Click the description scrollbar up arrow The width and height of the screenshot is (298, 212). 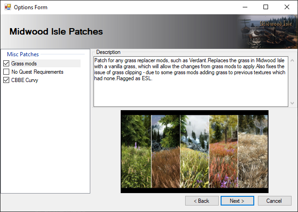(292, 61)
